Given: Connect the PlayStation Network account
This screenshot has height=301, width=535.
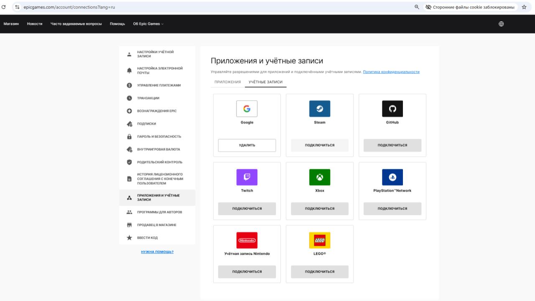Looking at the screenshot, I should pos(392,209).
